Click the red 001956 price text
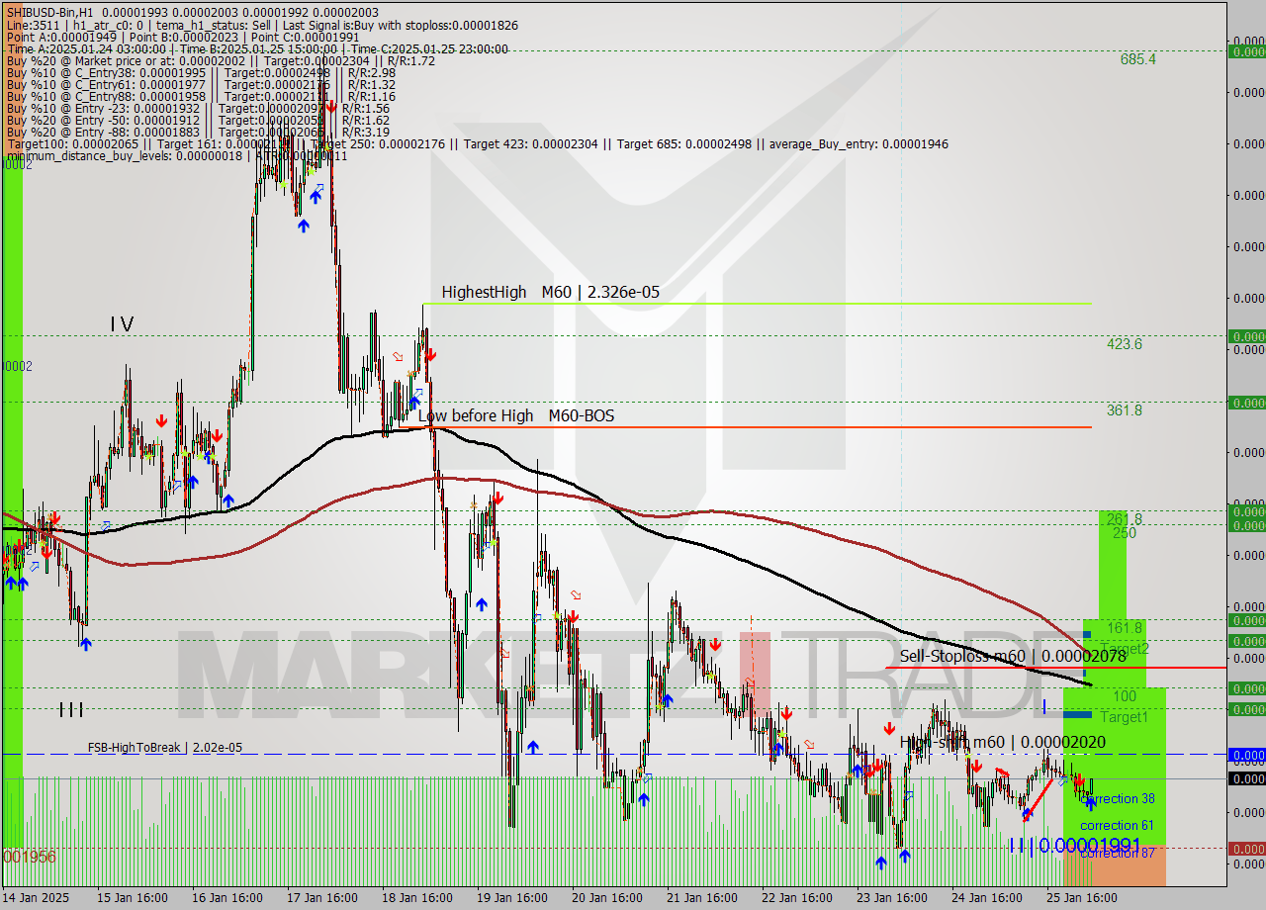Image resolution: width=1266 pixels, height=910 pixels. [x=29, y=856]
